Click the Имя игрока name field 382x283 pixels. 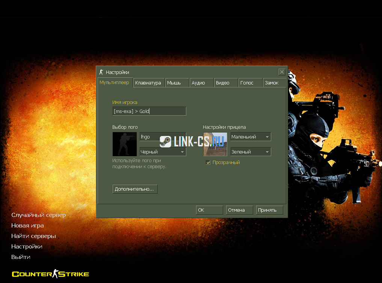point(149,111)
